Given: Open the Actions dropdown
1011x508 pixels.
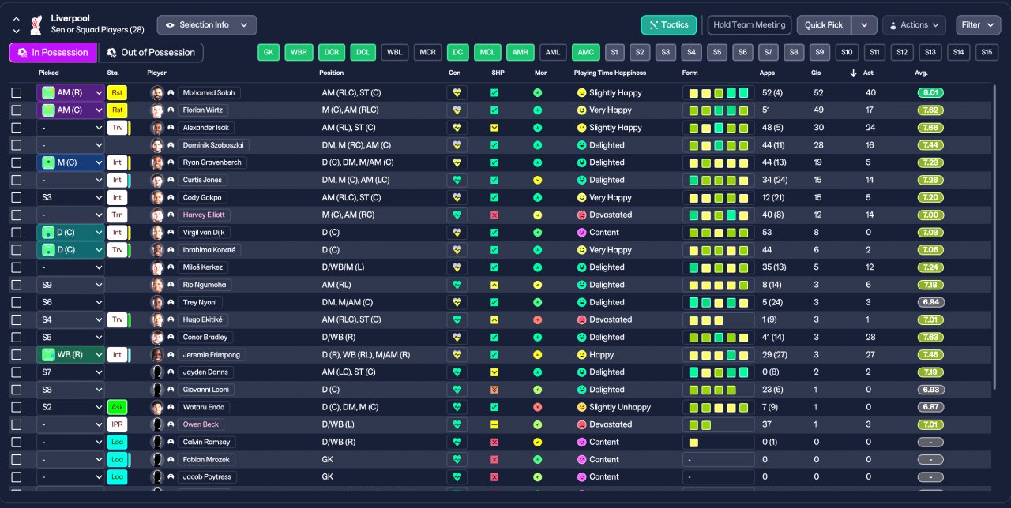Looking at the screenshot, I should pyautogui.click(x=914, y=25).
